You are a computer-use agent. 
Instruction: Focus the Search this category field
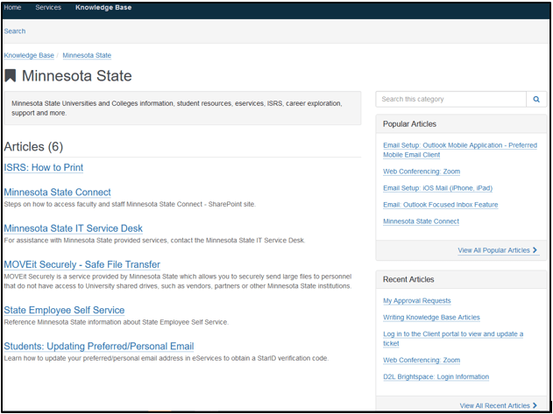click(x=450, y=100)
